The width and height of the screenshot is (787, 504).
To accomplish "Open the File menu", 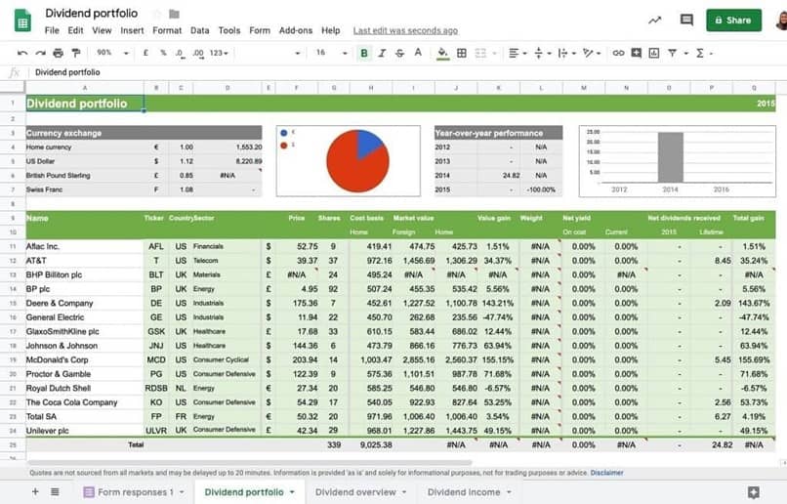I will 52,30.
